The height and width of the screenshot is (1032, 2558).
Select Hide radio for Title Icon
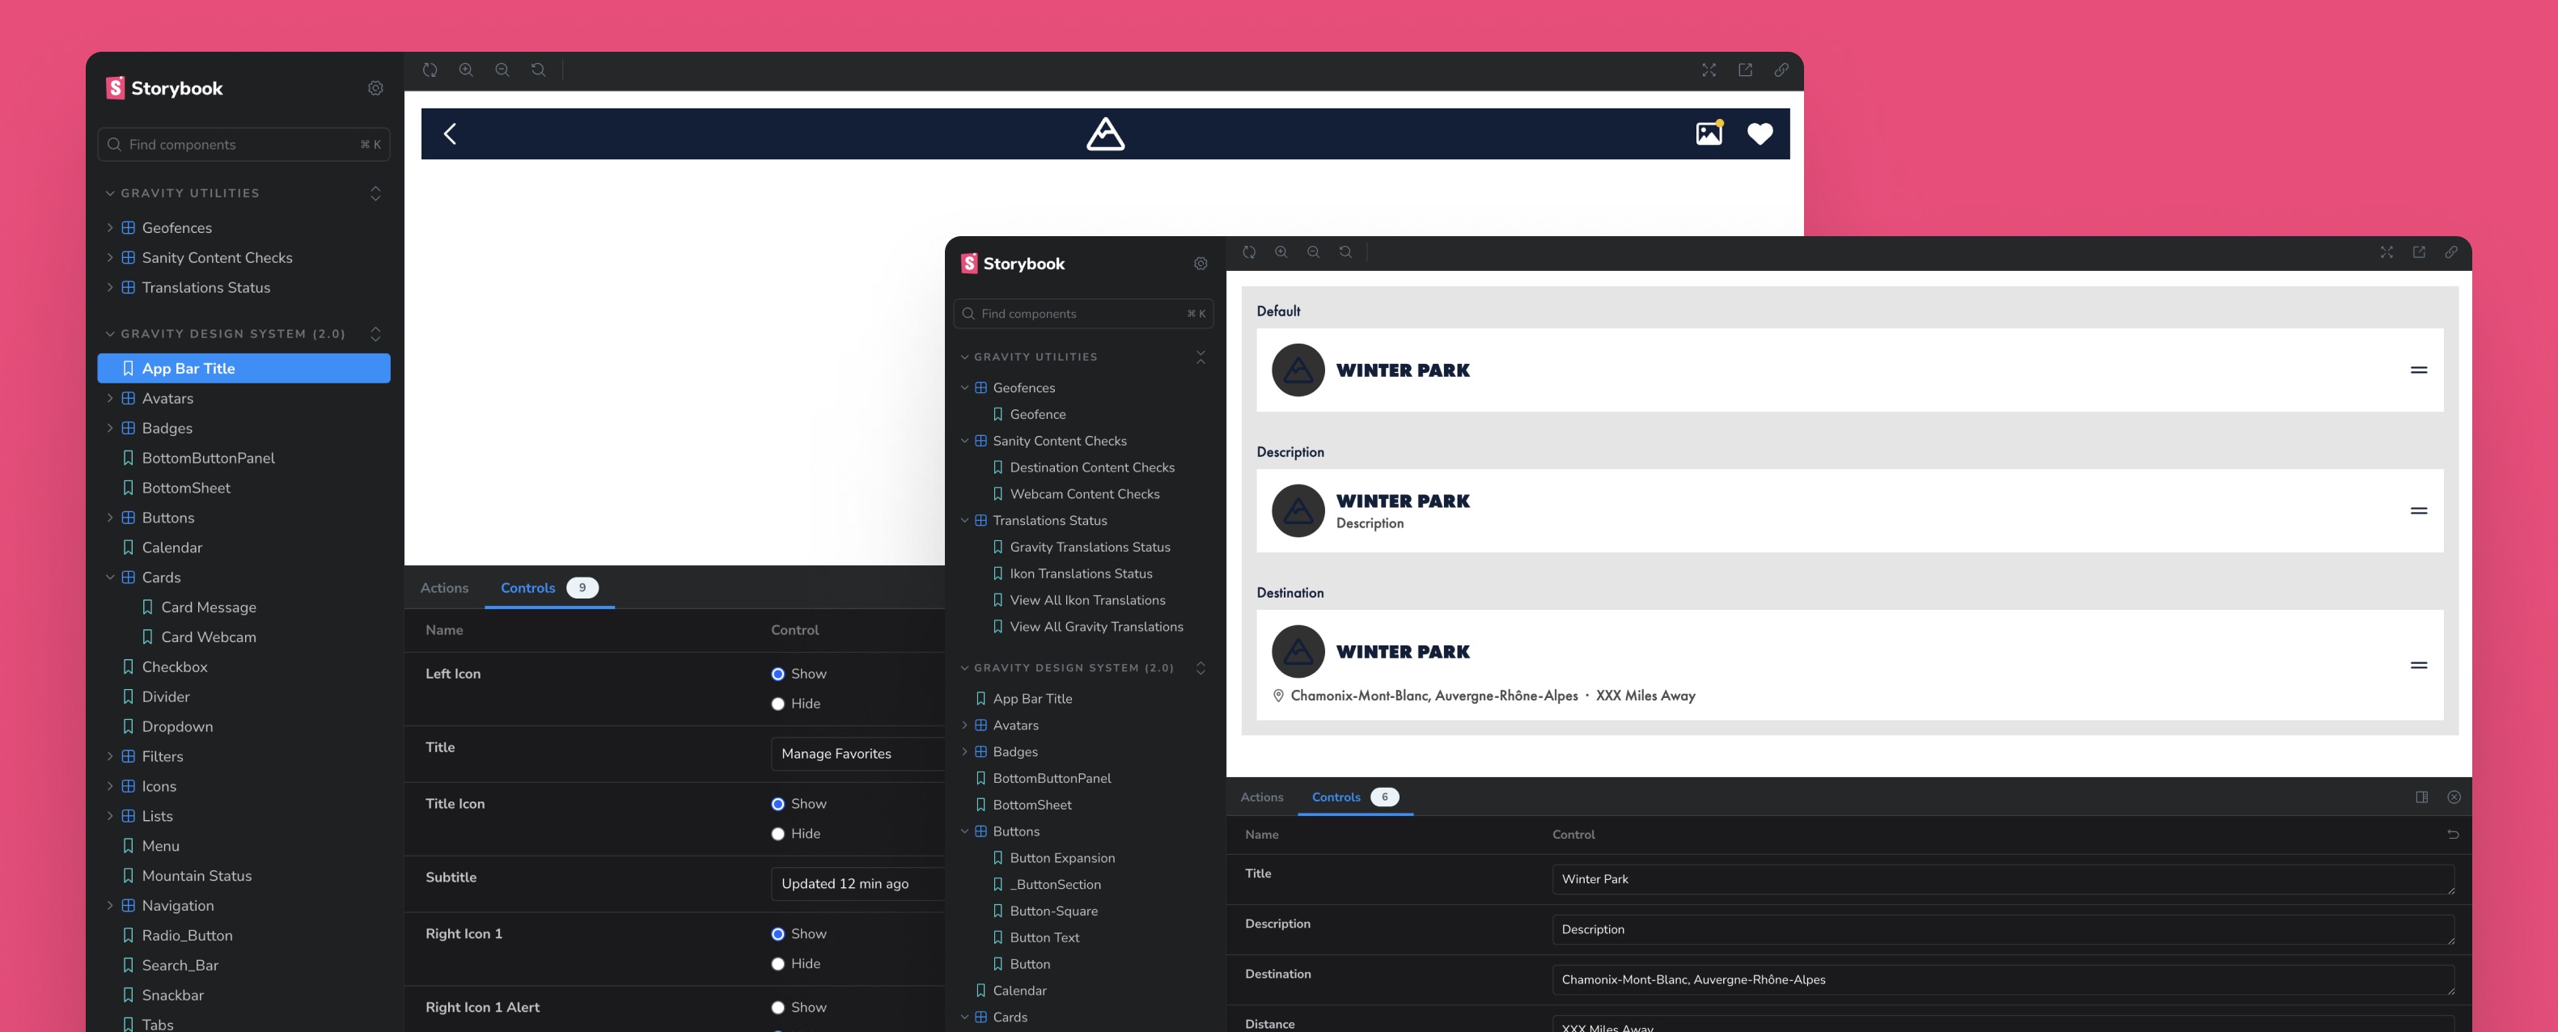click(x=777, y=834)
